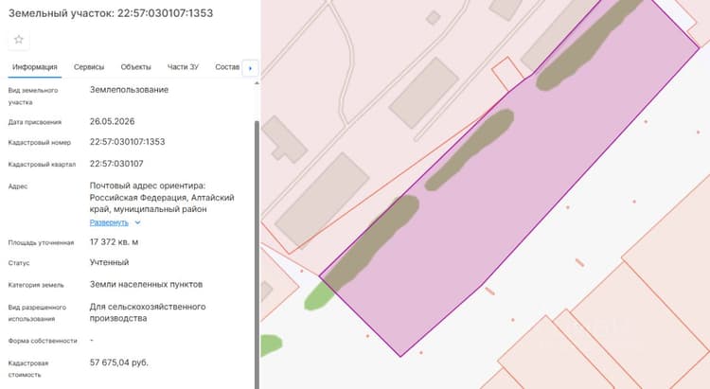The image size is (710, 389).
Task: Open the Информация tab
Action: (35, 67)
